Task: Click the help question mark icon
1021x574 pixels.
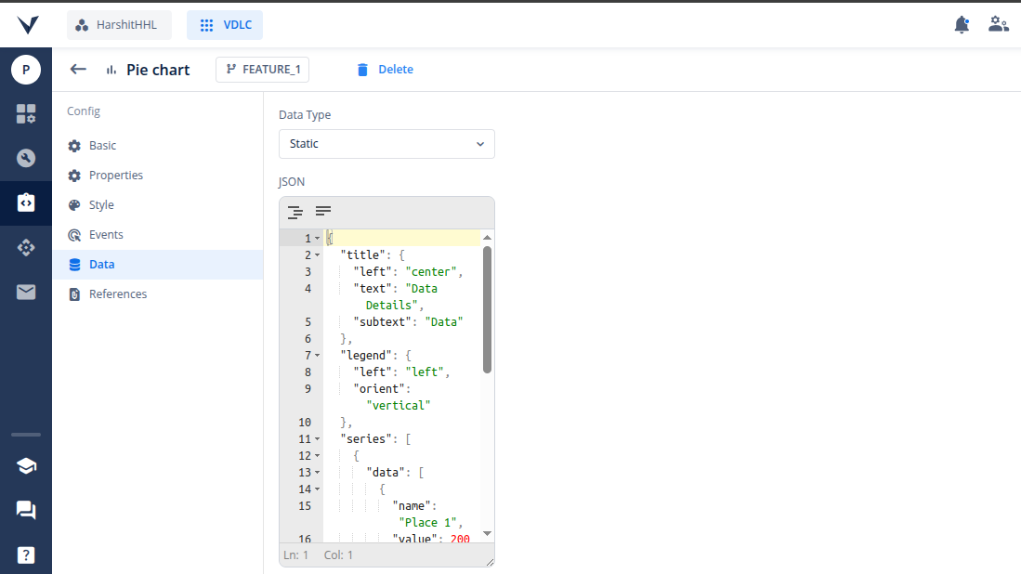Action: click(x=26, y=555)
